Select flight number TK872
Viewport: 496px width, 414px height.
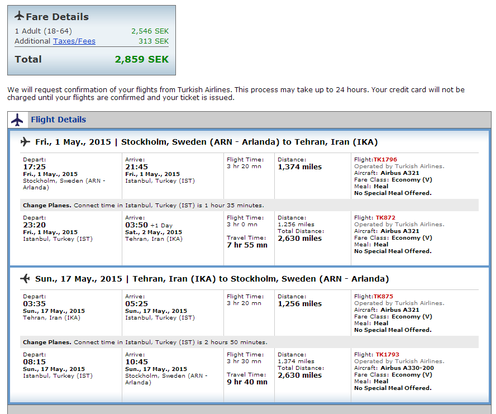[385, 218]
